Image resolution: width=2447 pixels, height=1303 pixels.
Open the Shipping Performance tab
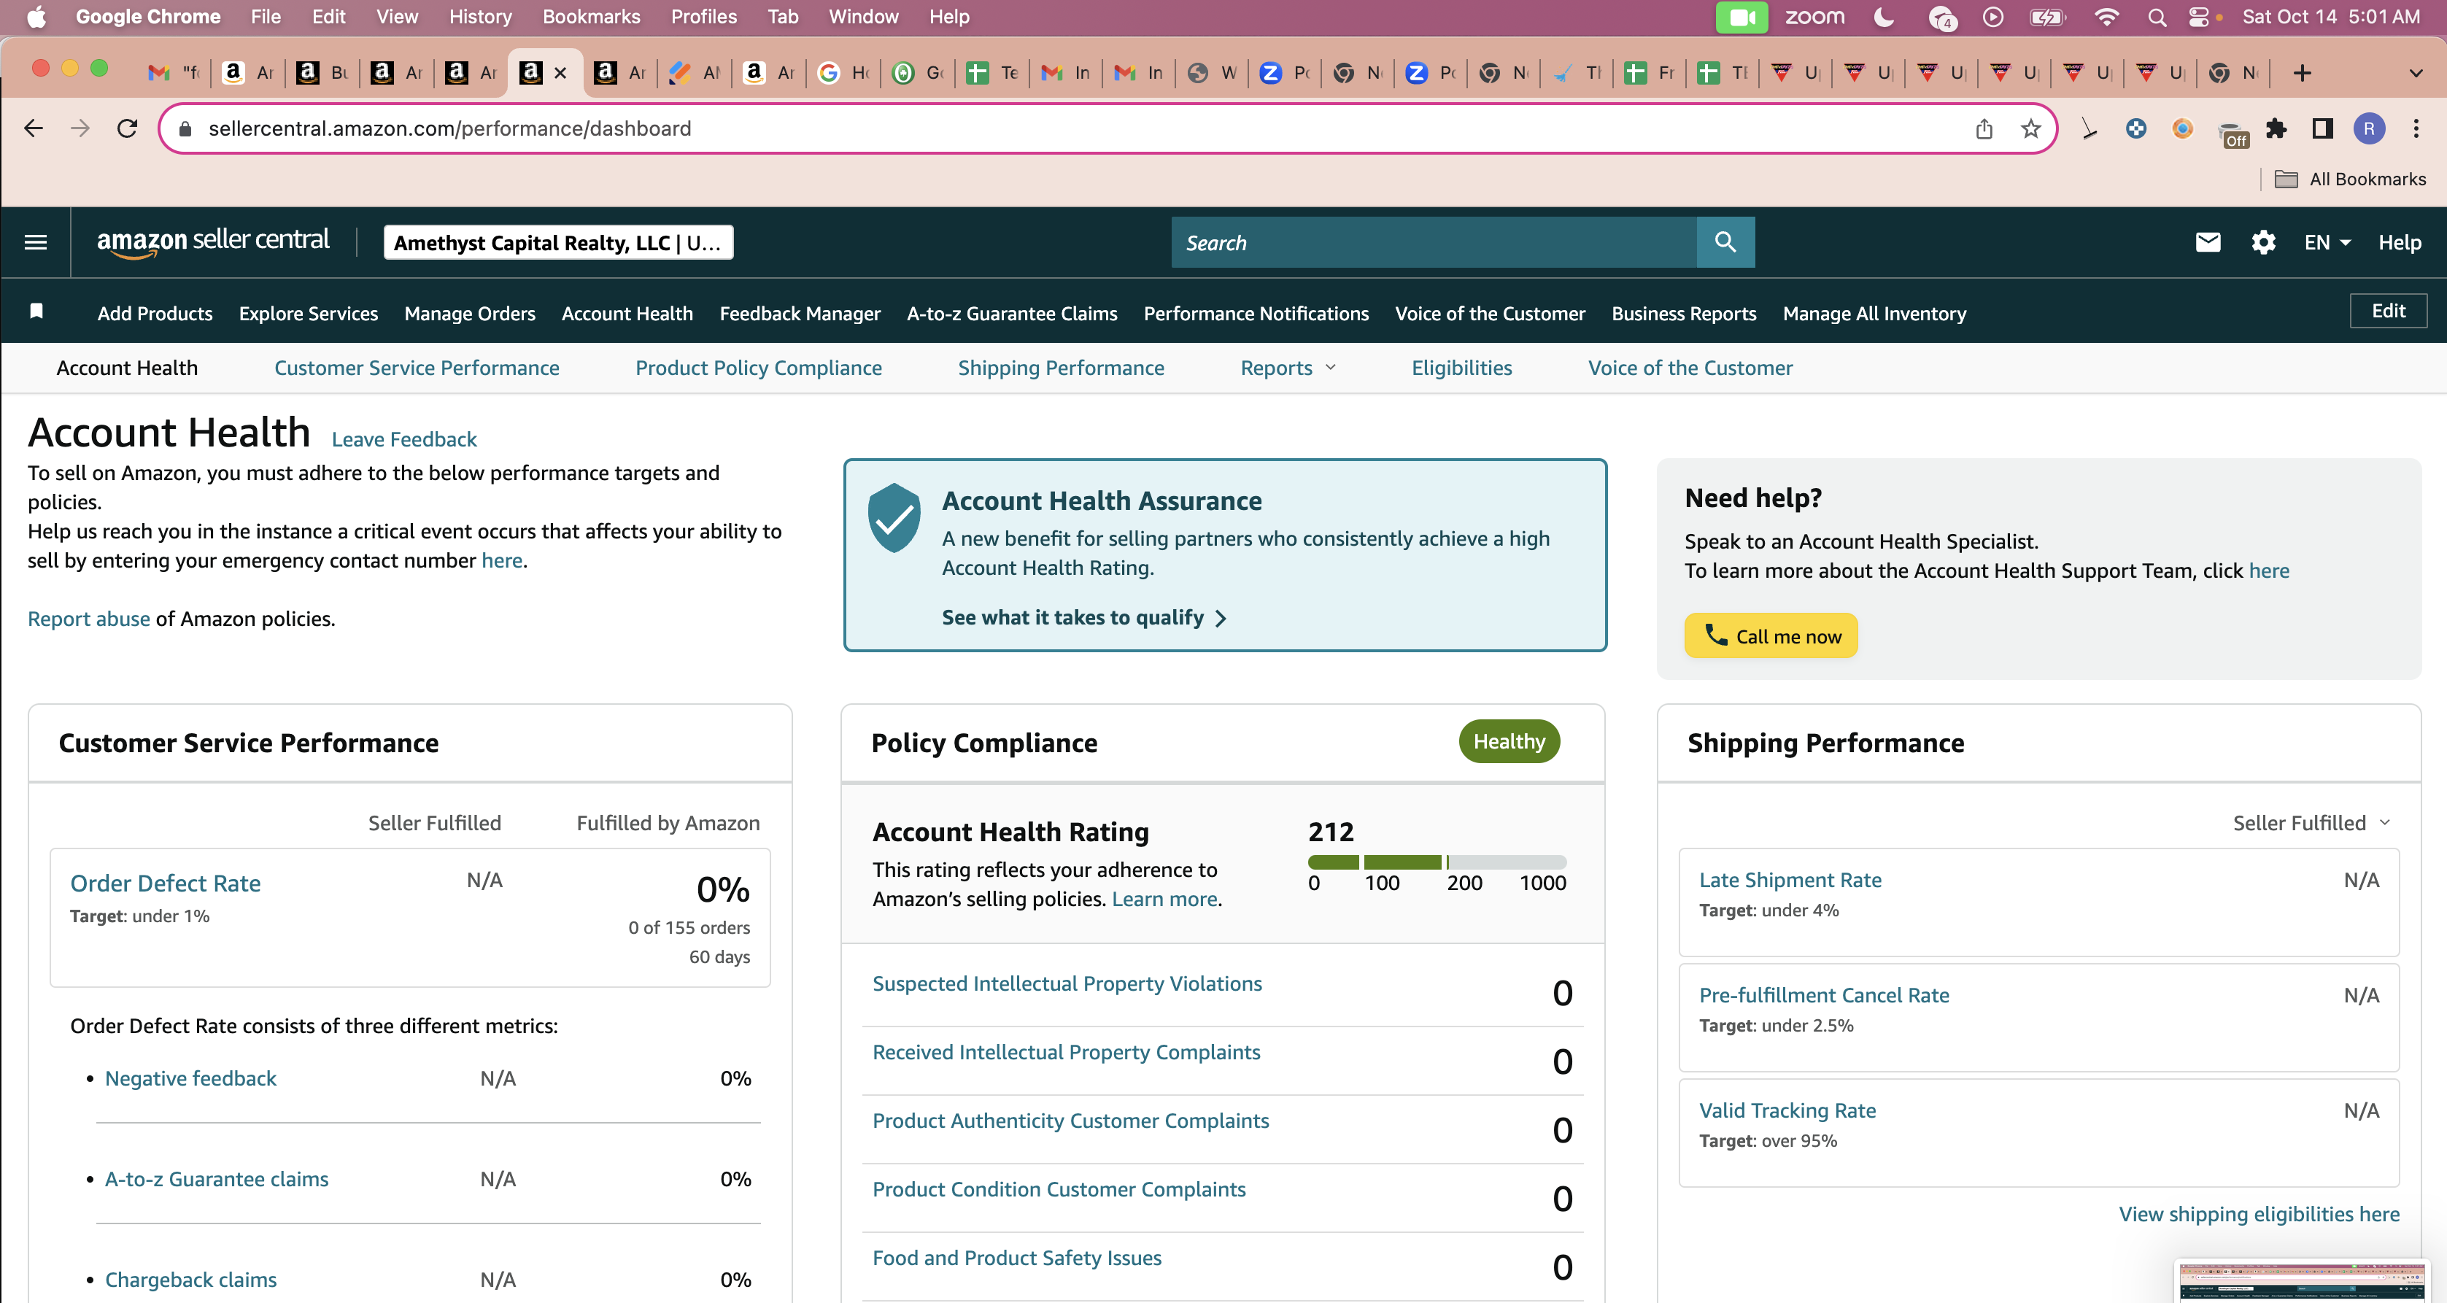point(1061,368)
